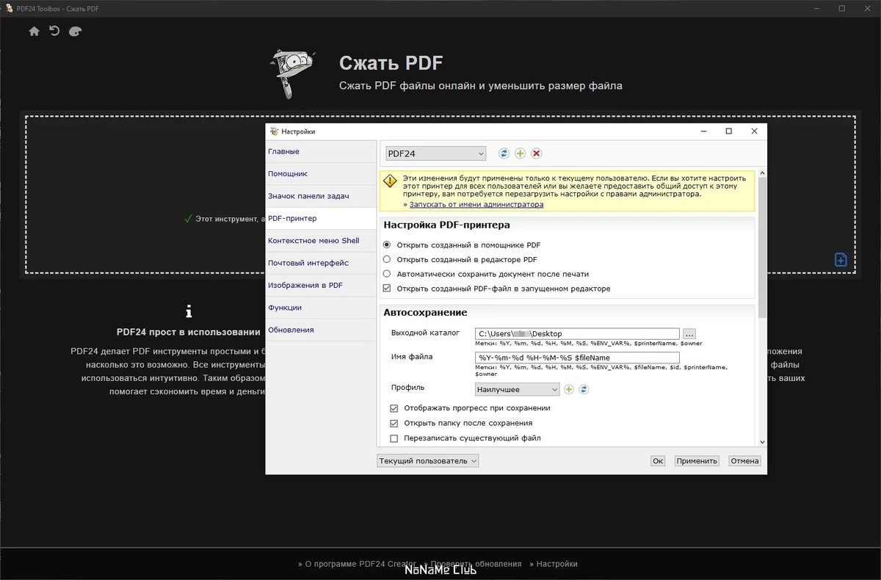Click the add file icon in drop zone

[x=841, y=260]
